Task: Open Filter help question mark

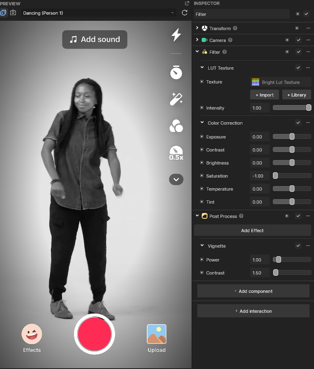Action: [225, 52]
